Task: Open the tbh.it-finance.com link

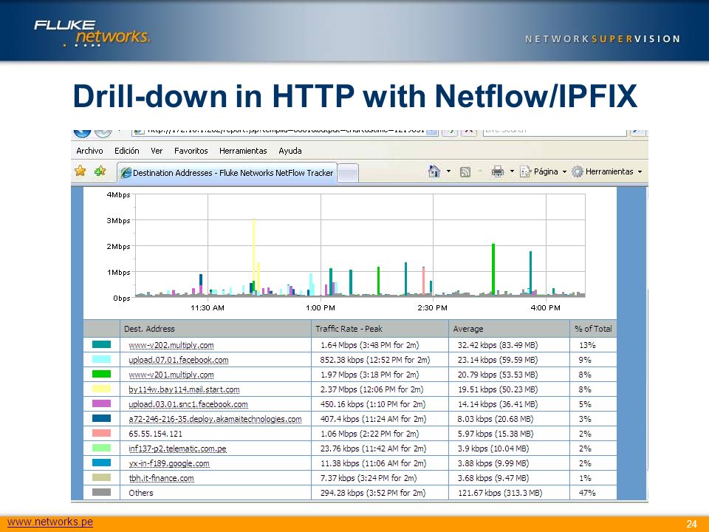Action: tap(161, 478)
